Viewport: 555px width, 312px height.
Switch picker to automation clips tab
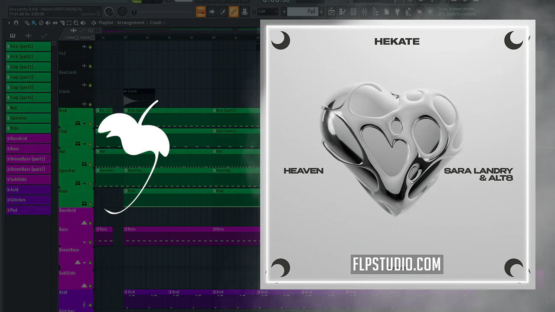(44, 36)
